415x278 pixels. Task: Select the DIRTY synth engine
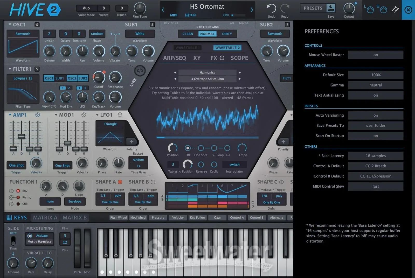click(x=227, y=34)
